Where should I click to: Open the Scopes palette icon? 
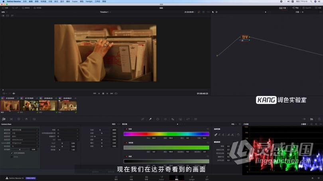coord(311,119)
